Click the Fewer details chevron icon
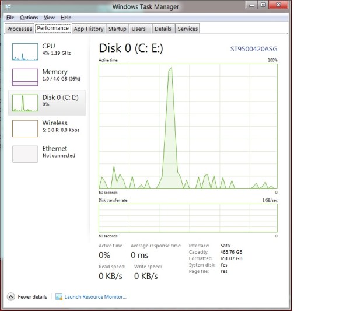The height and width of the screenshot is (311, 350). [x=11, y=296]
